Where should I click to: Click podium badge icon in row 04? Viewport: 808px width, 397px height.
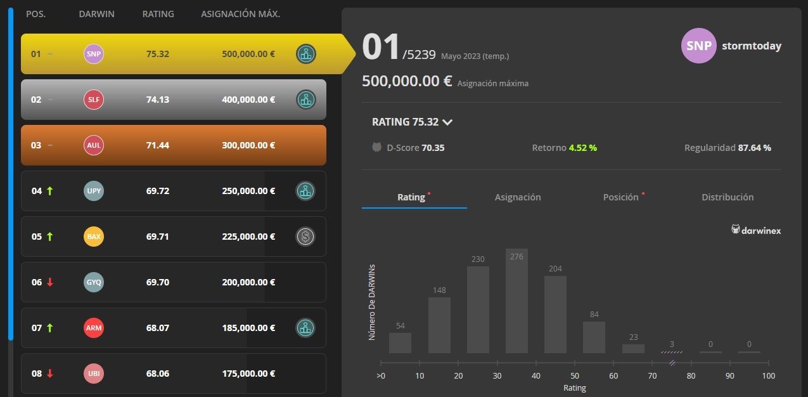coord(306,191)
